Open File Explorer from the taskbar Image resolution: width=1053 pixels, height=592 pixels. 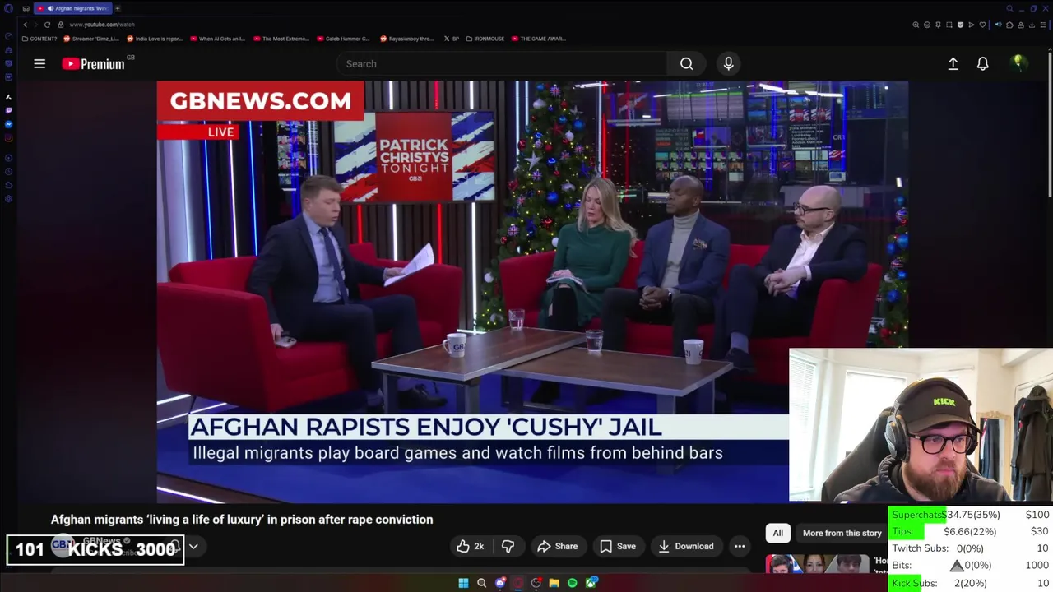coord(554,583)
